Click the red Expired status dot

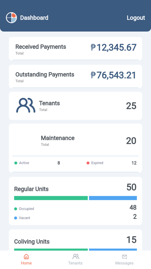coord(88,163)
